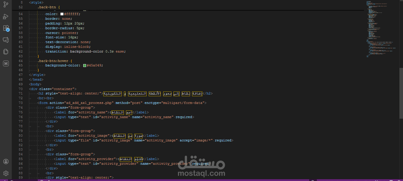Viewport: 403px width, 181px height.
Task: Click the '</style>' closing tag
Action: tap(37, 75)
